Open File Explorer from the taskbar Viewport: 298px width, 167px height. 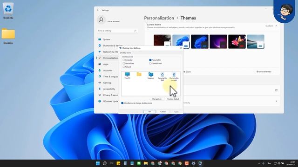146,163
